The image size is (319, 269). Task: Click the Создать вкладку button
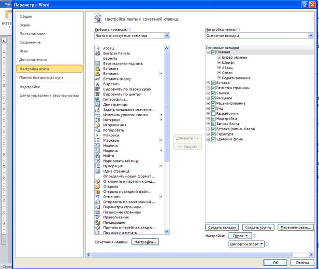pos(222,228)
